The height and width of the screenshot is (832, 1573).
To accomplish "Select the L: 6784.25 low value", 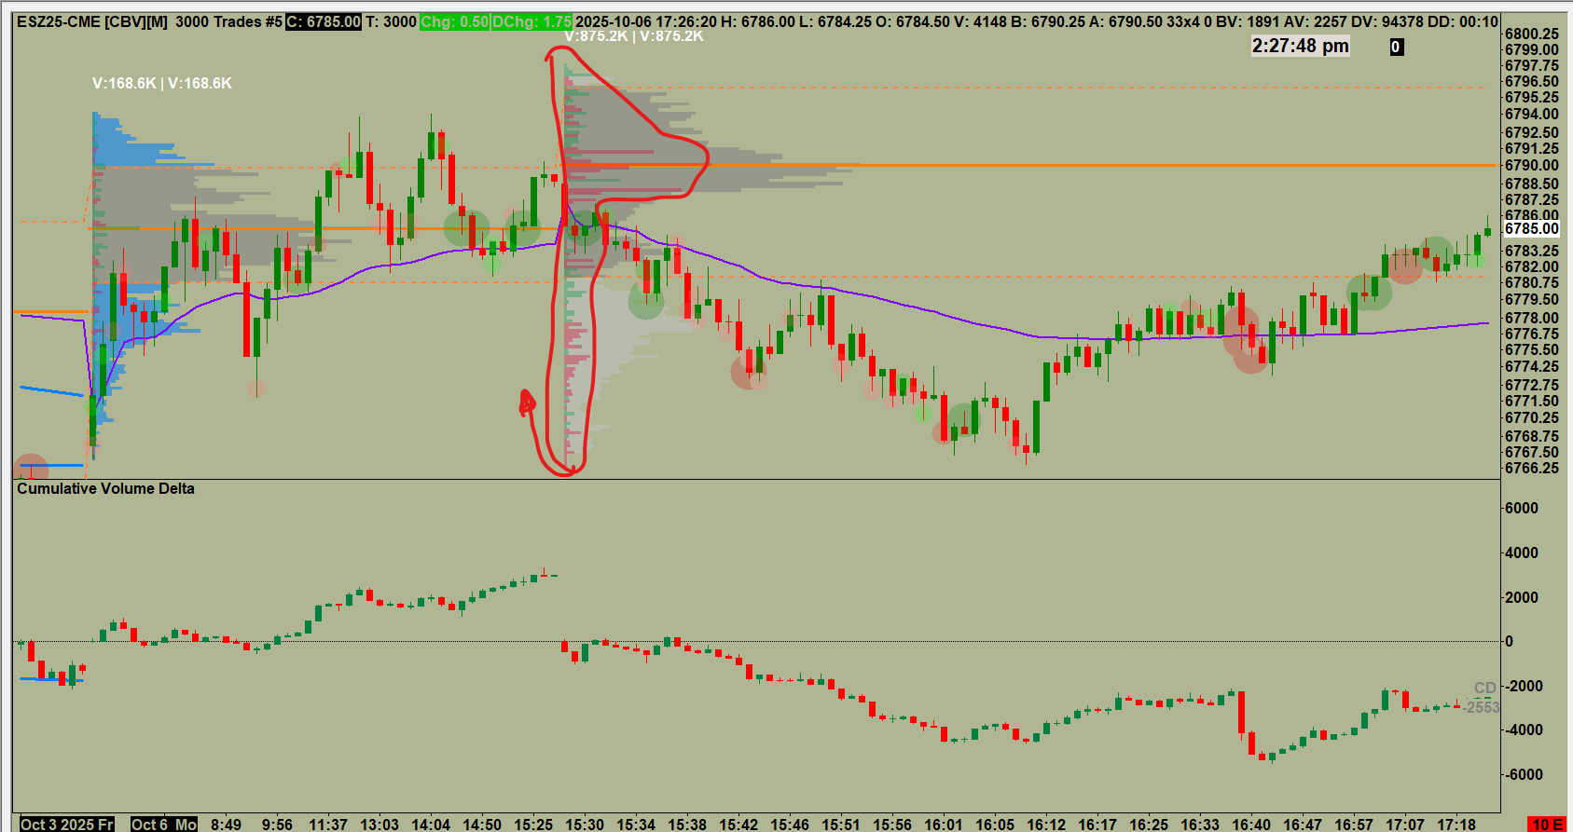I will 835,21.
